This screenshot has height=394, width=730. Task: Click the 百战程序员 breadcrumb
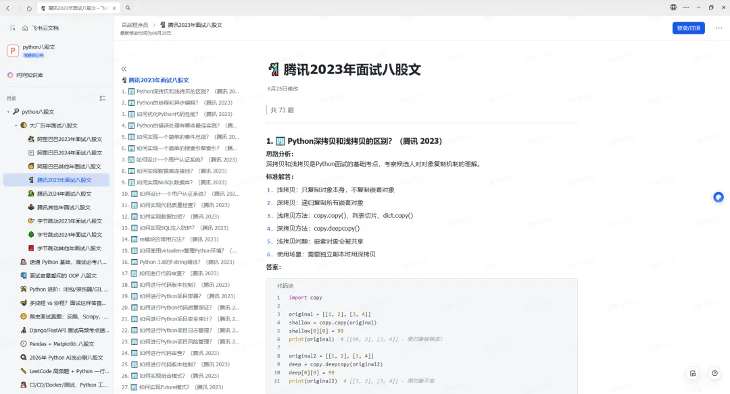(x=135, y=25)
